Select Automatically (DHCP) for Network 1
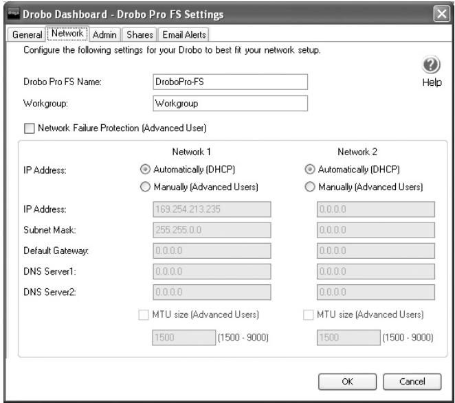The image size is (455, 403). [x=145, y=170]
